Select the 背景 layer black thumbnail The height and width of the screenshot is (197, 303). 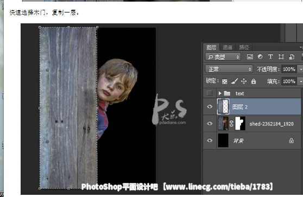pyautogui.click(x=223, y=141)
